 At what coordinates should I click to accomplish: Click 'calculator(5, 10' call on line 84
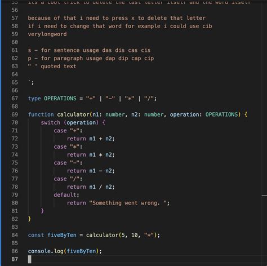[112, 235]
